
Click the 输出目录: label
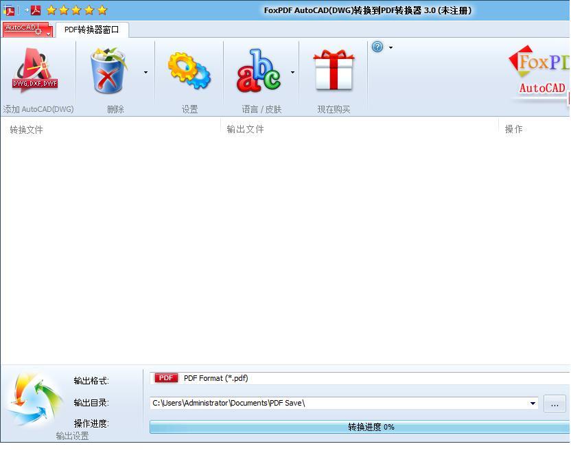coord(91,403)
